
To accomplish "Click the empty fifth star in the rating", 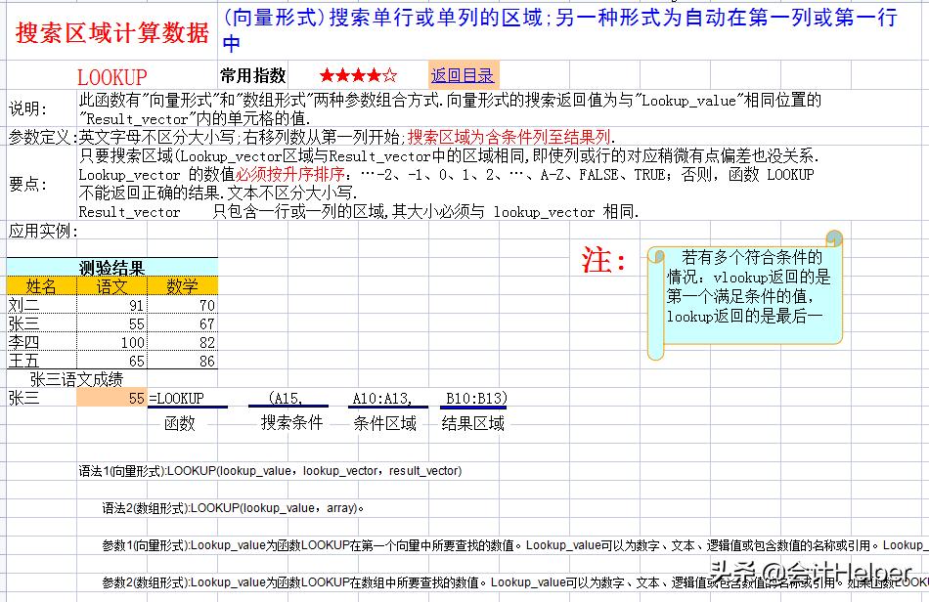I will coord(390,74).
